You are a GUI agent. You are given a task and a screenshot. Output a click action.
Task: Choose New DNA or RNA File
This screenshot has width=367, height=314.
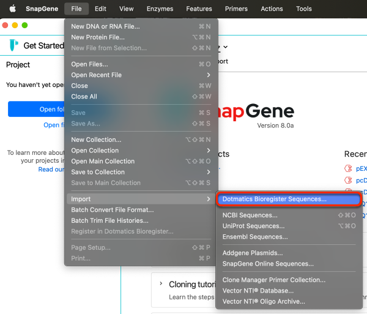click(141, 26)
